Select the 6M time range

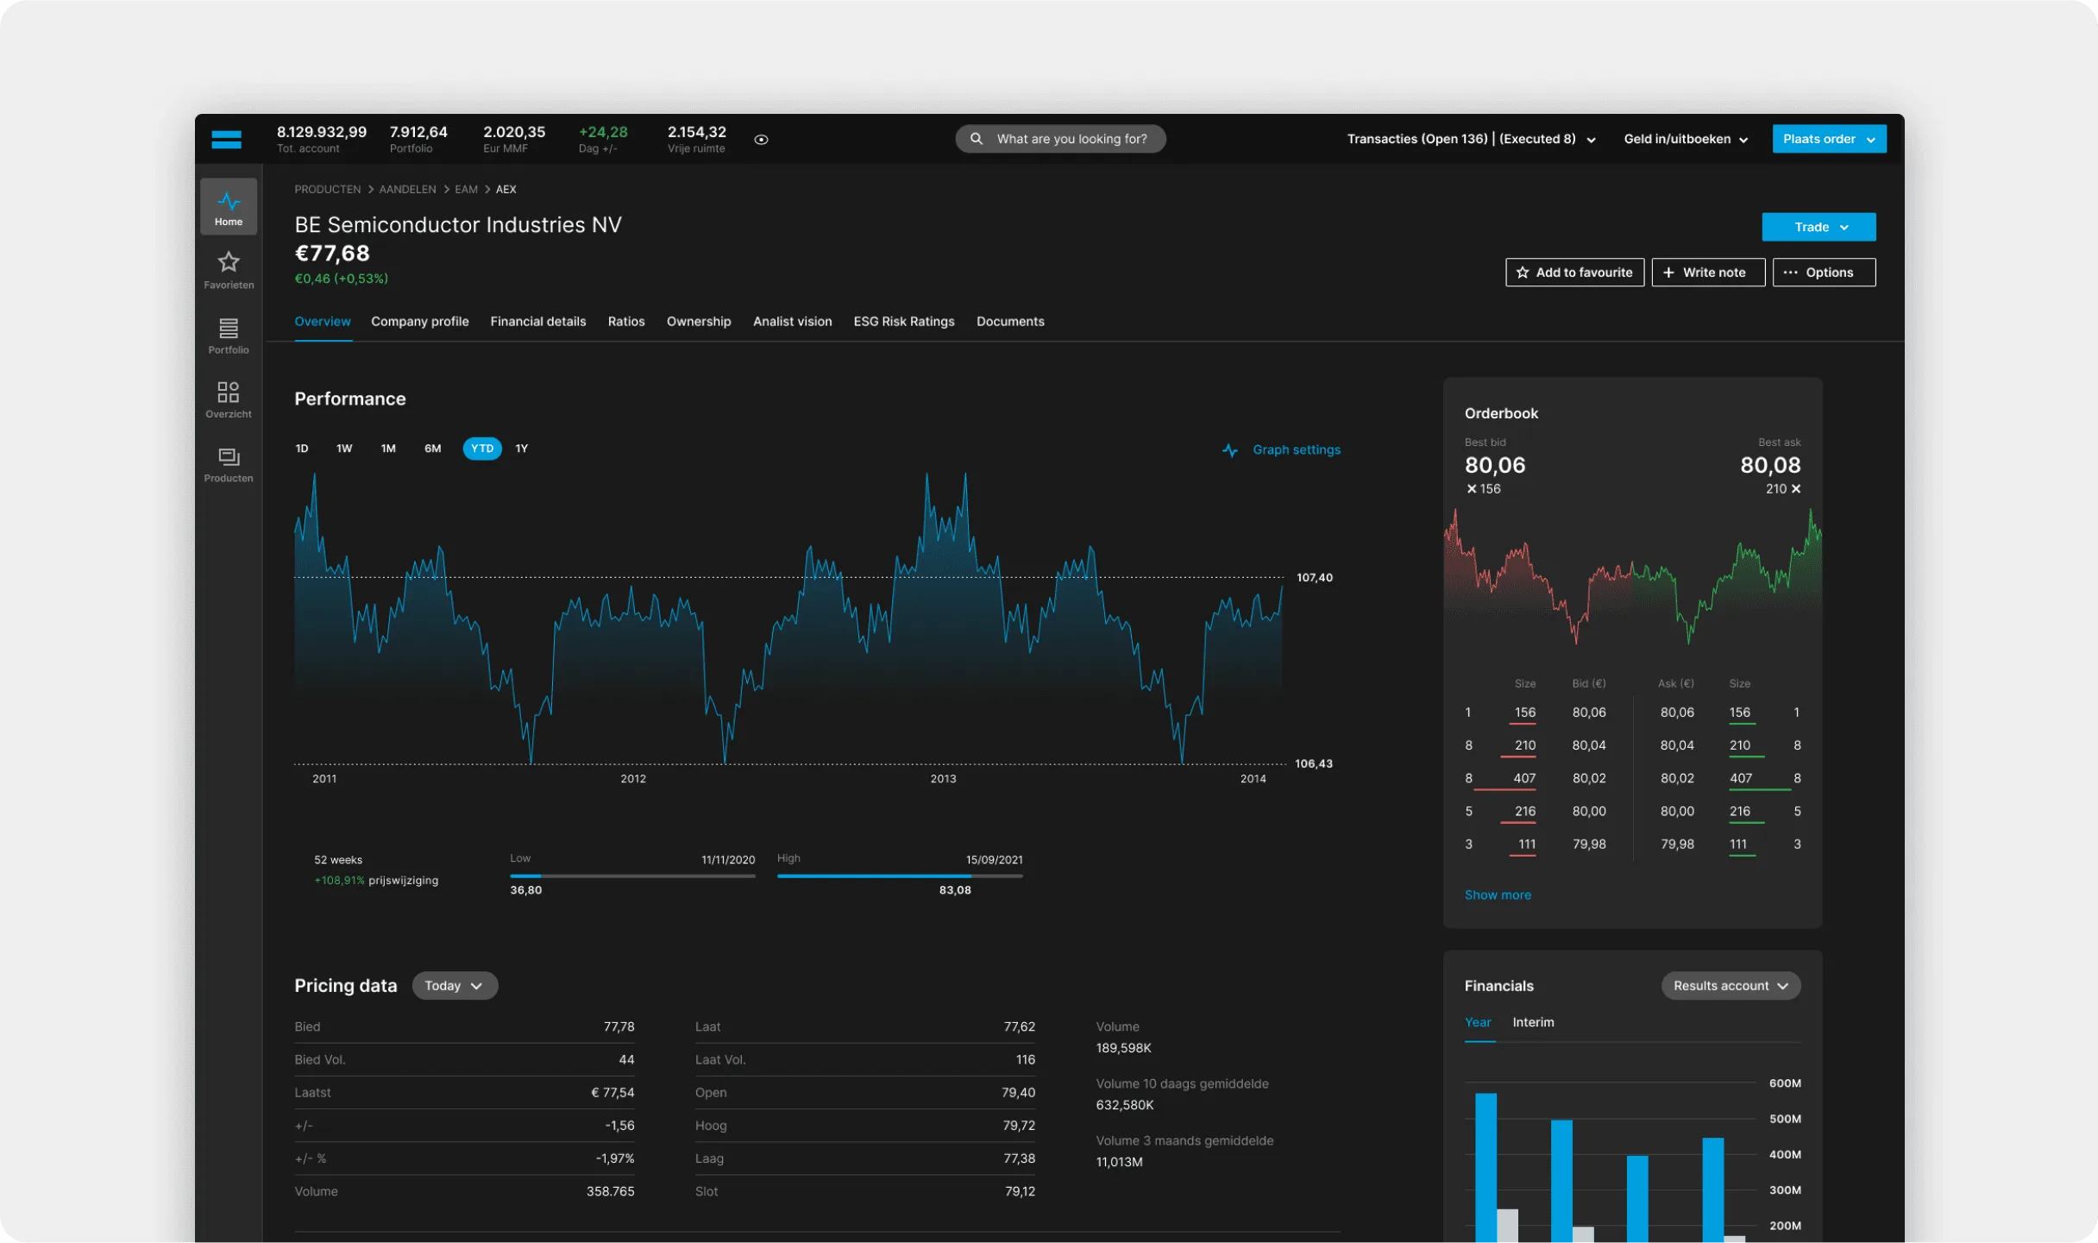coord(432,449)
